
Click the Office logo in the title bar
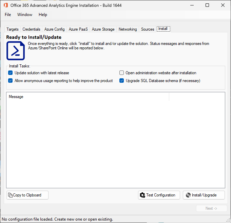pyautogui.click(x=6, y=5)
